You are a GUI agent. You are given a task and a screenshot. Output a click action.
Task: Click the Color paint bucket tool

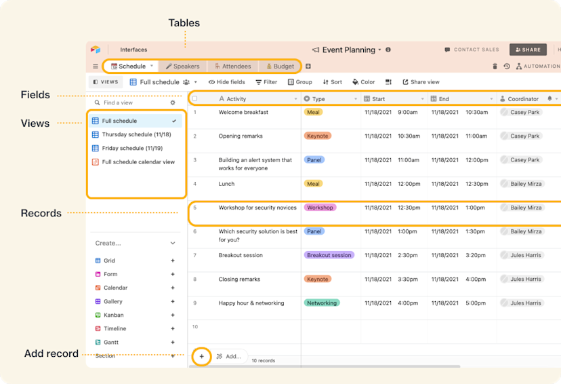[x=364, y=82]
